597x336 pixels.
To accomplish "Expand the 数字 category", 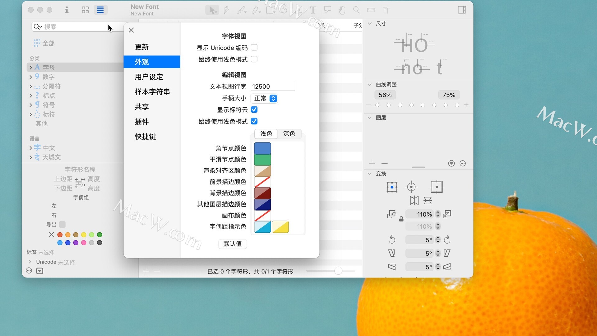I will coord(30,77).
